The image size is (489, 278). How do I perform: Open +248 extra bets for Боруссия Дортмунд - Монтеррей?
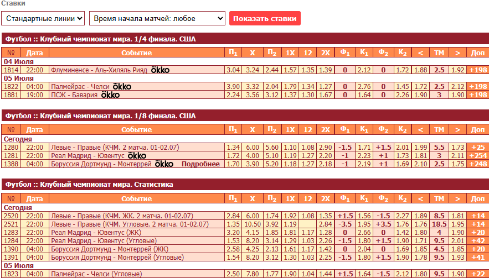(x=478, y=164)
